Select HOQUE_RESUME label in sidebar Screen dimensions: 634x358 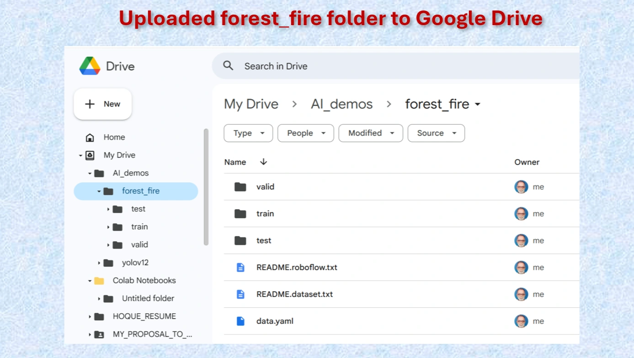[144, 316]
